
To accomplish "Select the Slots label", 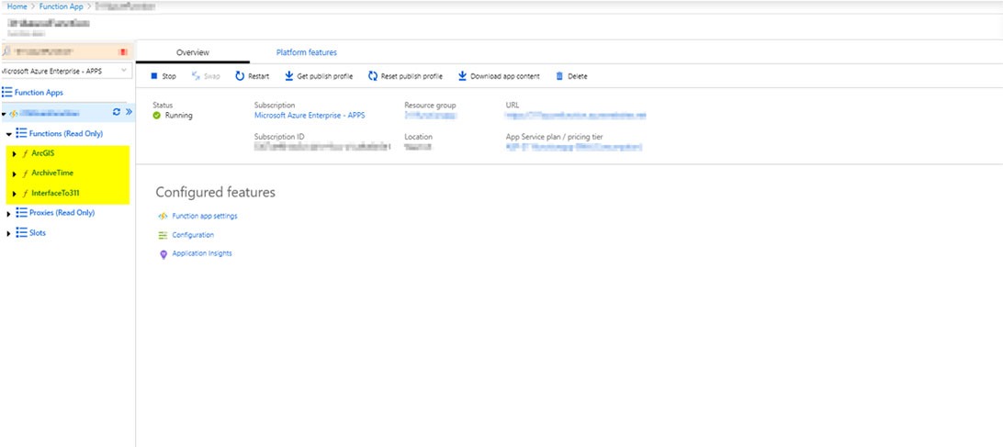I will 38,233.
